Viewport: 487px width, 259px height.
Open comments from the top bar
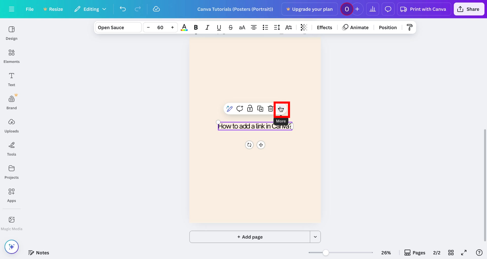click(x=388, y=9)
